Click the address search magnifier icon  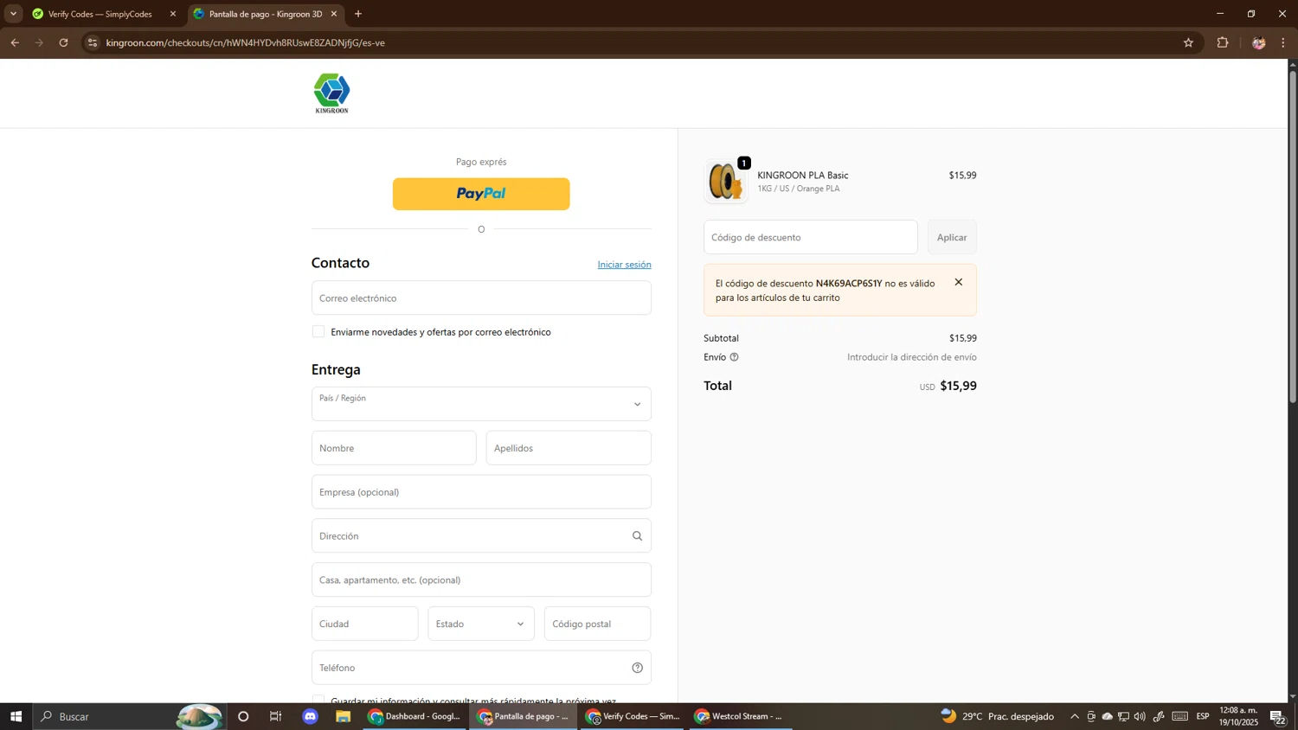coord(637,536)
